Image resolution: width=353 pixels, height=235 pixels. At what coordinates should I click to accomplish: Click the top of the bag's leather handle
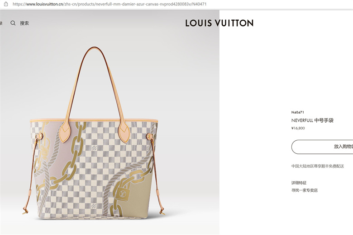[x=95, y=48]
